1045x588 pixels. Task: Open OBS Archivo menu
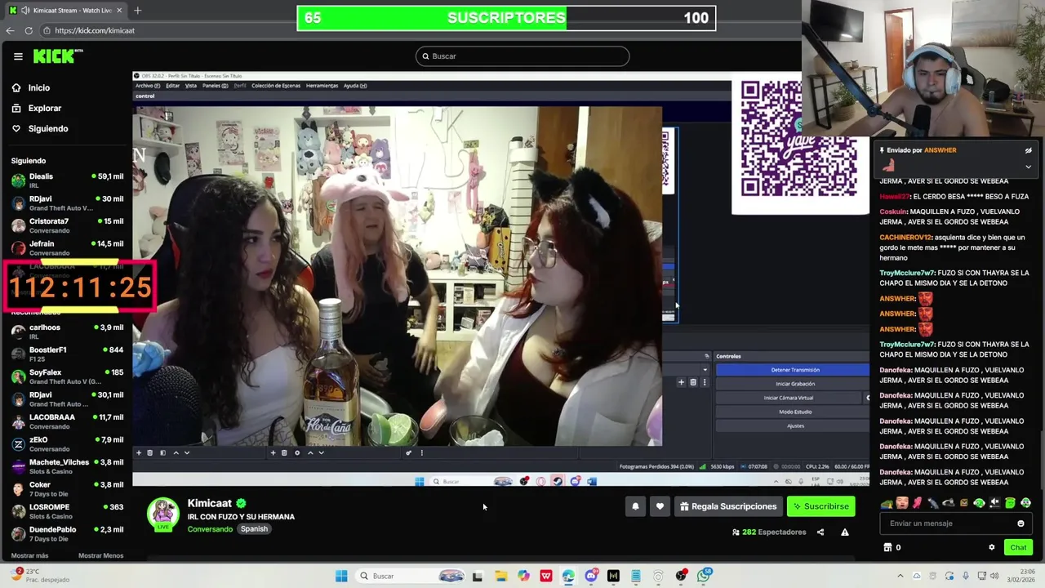click(x=147, y=86)
